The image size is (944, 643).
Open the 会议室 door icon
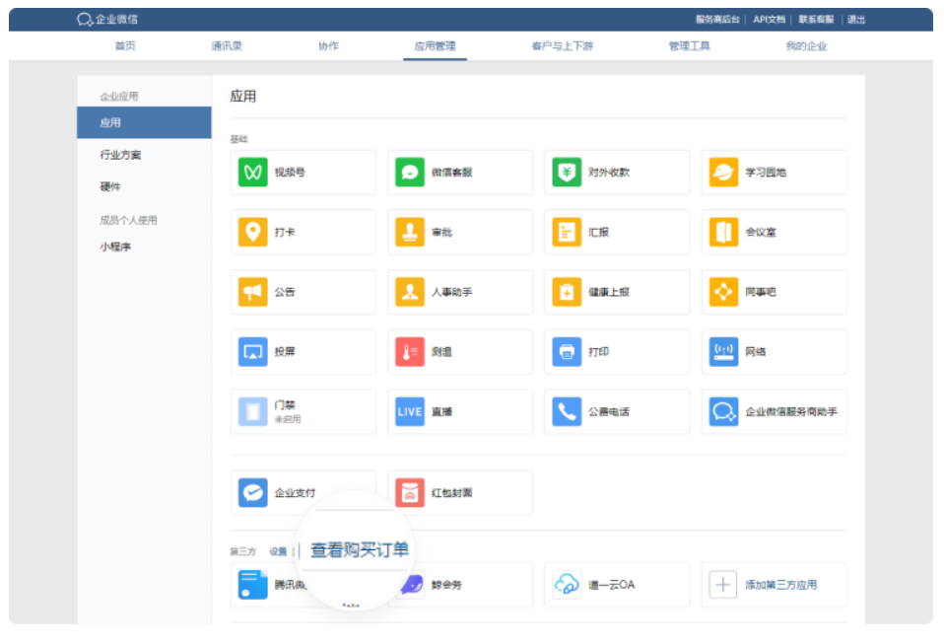[x=723, y=232]
